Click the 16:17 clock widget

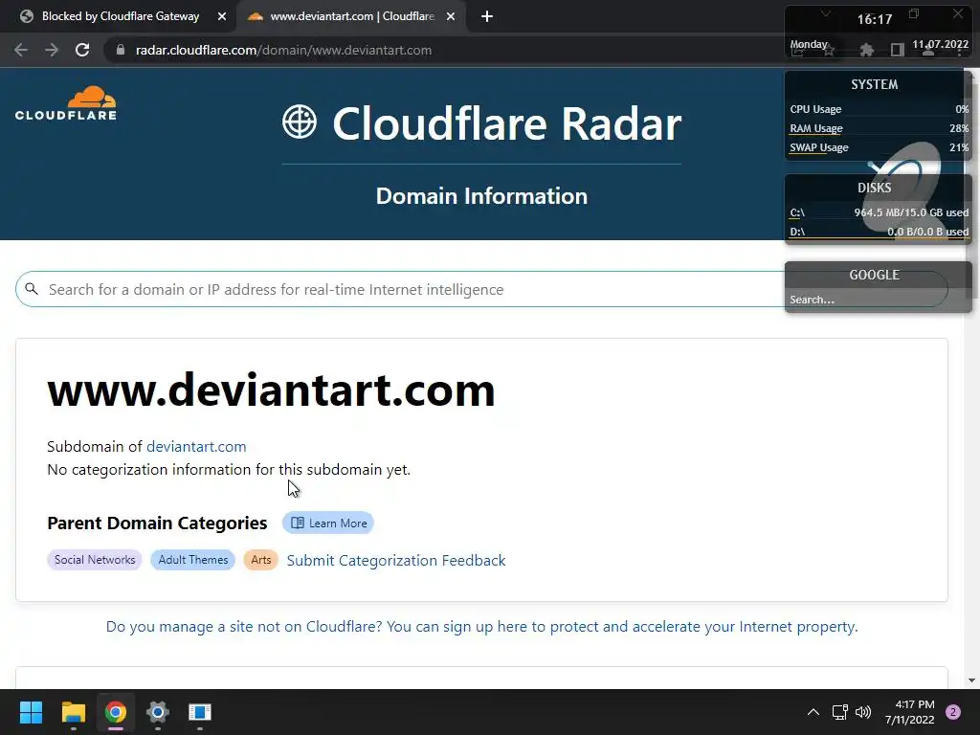click(875, 19)
